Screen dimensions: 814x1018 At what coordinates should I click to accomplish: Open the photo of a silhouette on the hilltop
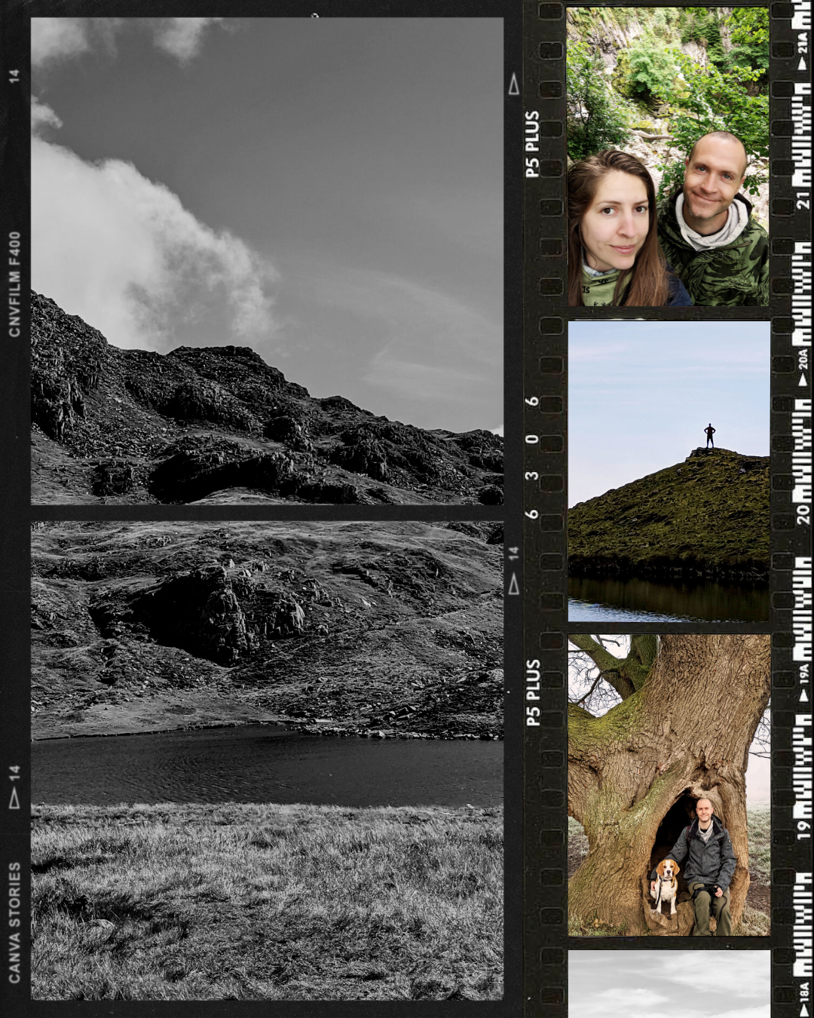[x=669, y=471]
